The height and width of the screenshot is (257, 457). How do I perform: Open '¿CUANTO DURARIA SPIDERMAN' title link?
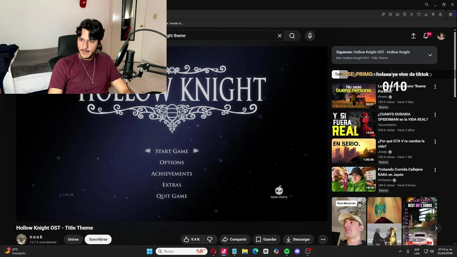point(403,117)
